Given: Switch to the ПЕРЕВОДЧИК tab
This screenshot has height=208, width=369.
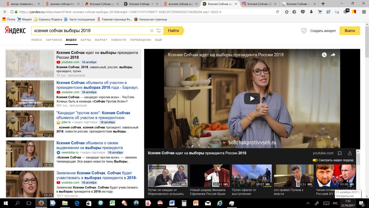Looking at the screenshot, I should tap(141, 40).
